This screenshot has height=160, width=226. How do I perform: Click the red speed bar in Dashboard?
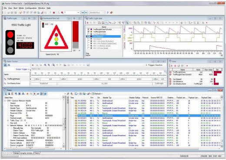click(76, 31)
